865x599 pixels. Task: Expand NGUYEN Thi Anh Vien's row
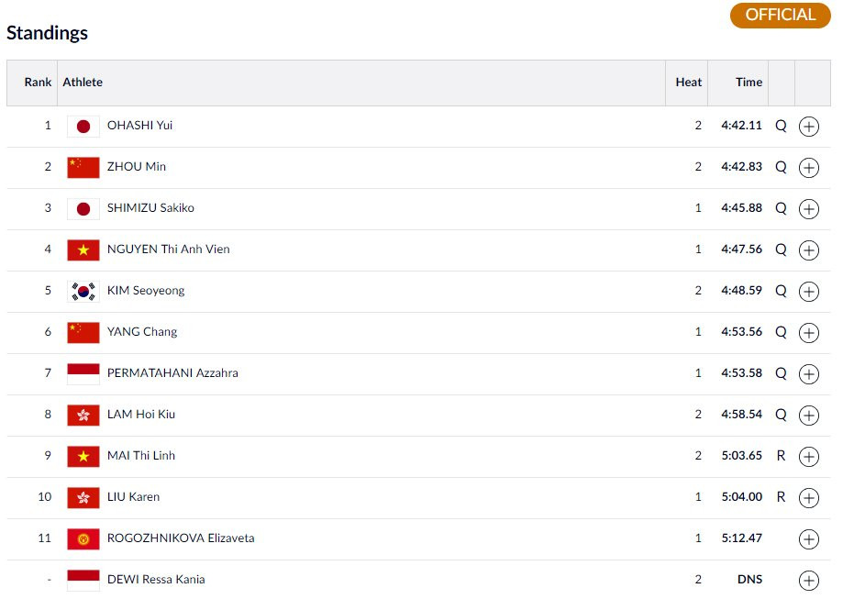pos(808,250)
